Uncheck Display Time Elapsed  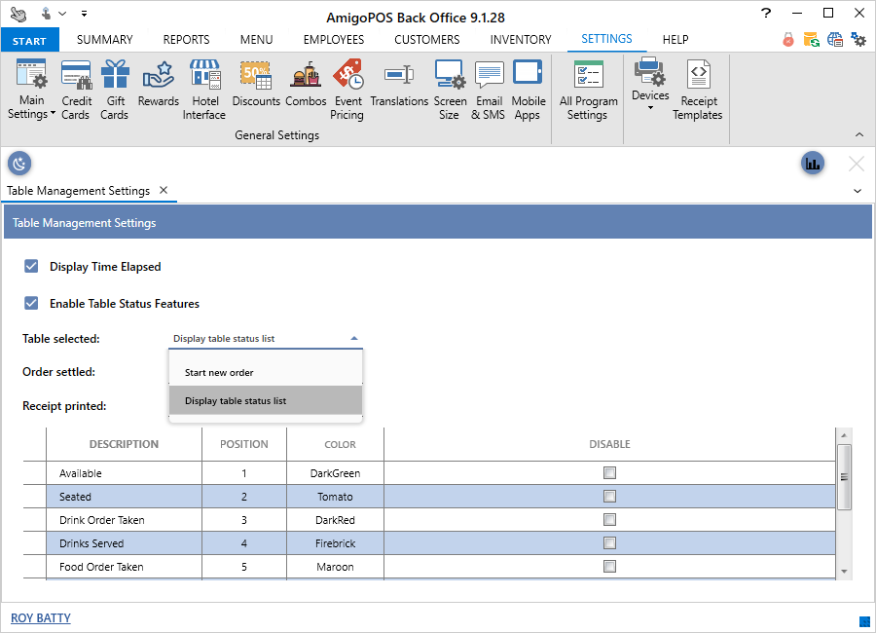coord(31,266)
